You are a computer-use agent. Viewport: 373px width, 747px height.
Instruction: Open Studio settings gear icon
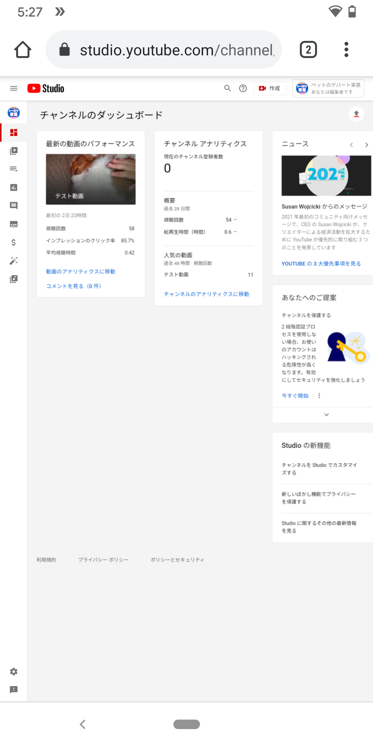(x=13, y=672)
